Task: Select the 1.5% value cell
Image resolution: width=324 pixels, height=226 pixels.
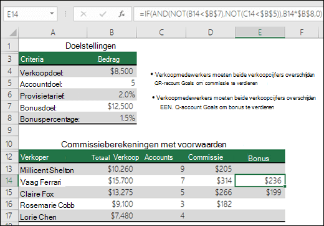Action: click(112, 118)
